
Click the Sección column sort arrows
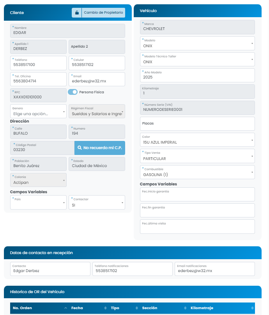[x=184, y=308]
